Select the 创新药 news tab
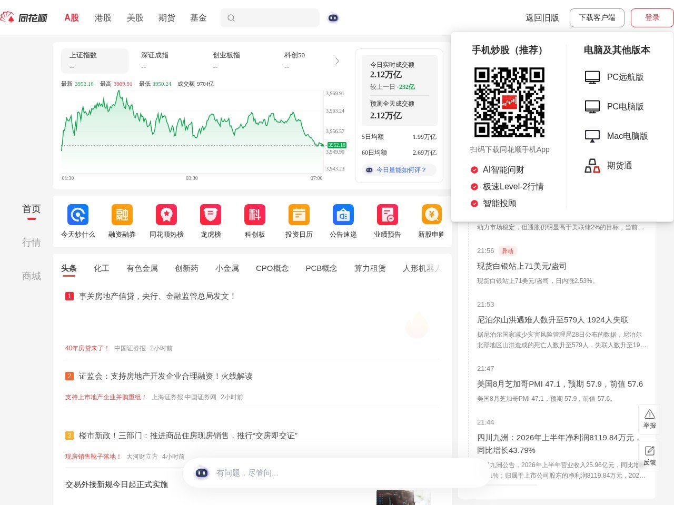Viewport: 674px width, 505px height. (186, 268)
